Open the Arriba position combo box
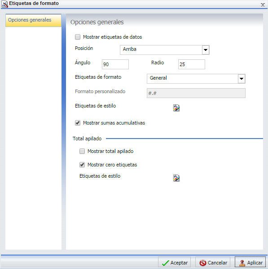This screenshot has height=269, width=268. click(x=165, y=50)
